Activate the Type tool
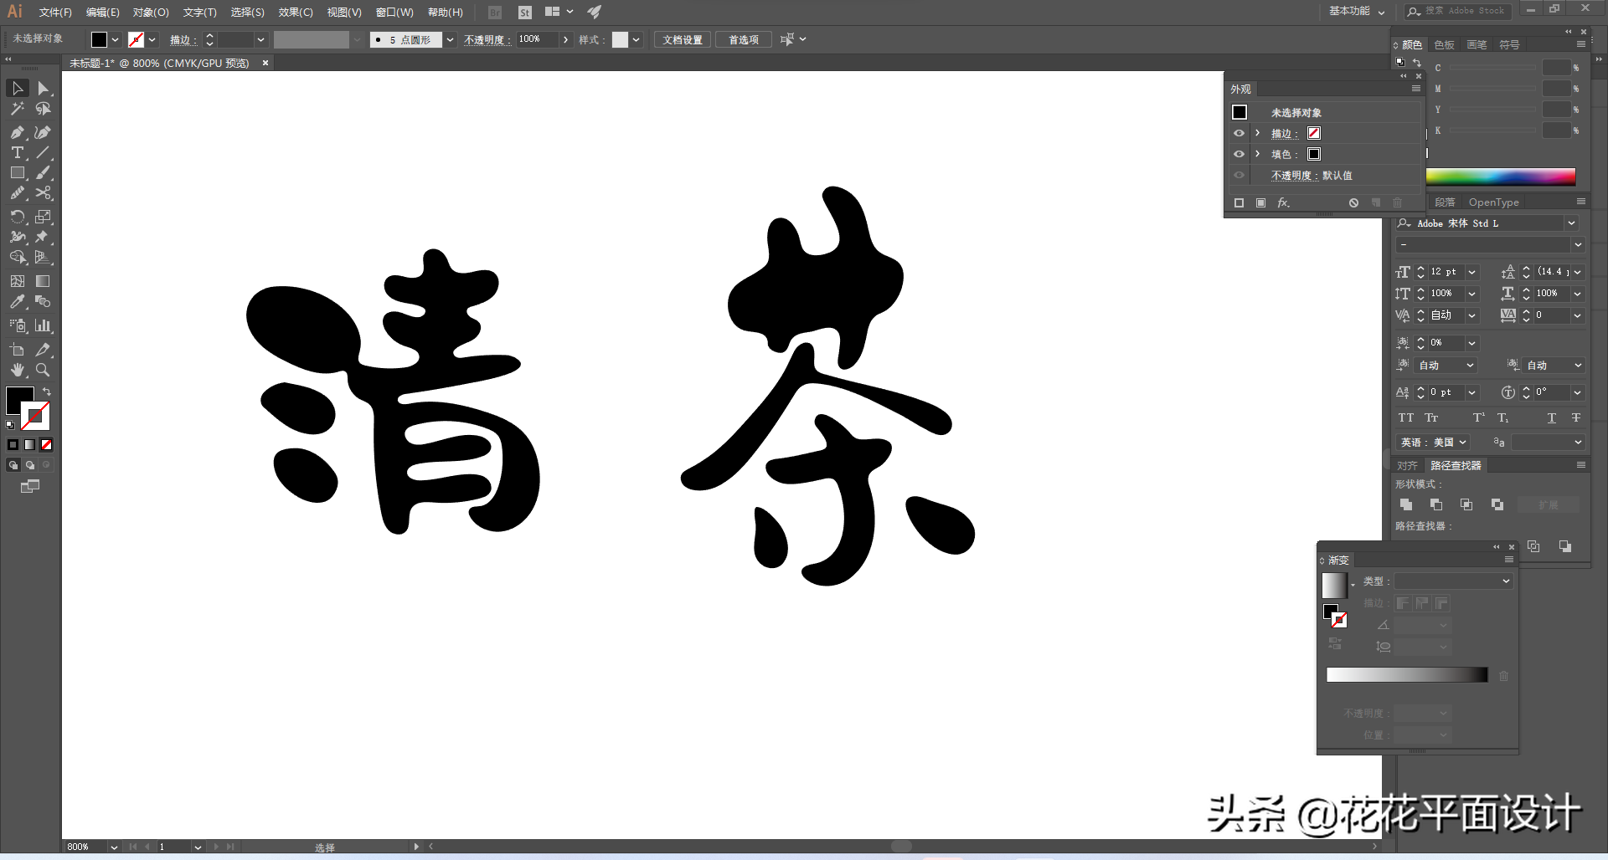Viewport: 1608px width, 860px height. point(18,152)
